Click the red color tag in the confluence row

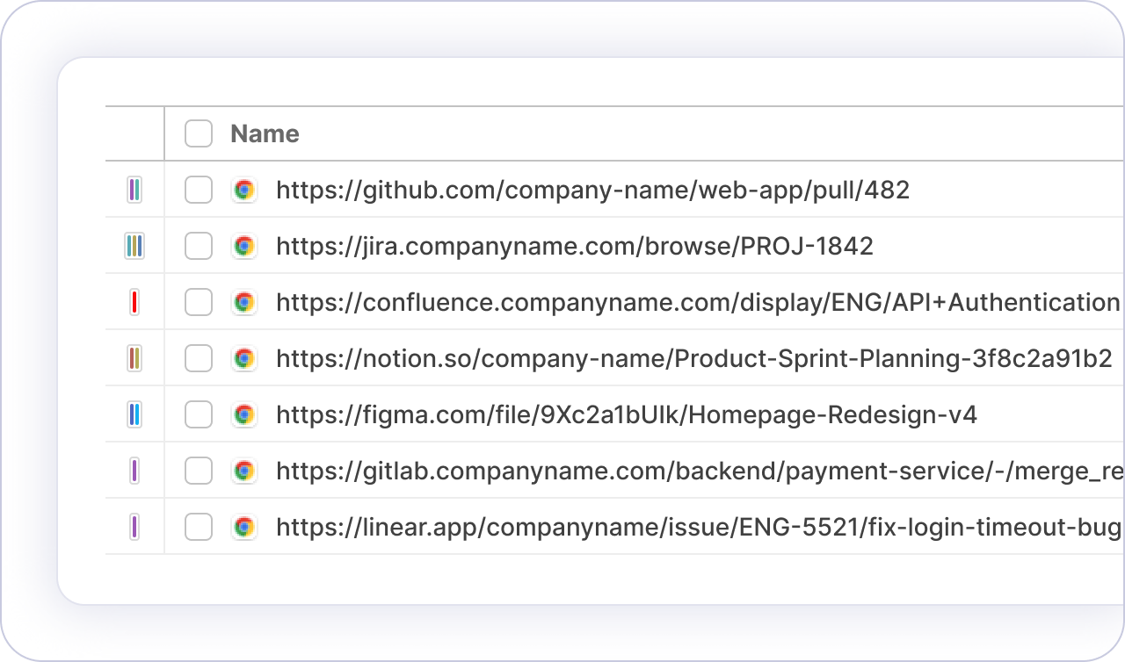click(134, 302)
